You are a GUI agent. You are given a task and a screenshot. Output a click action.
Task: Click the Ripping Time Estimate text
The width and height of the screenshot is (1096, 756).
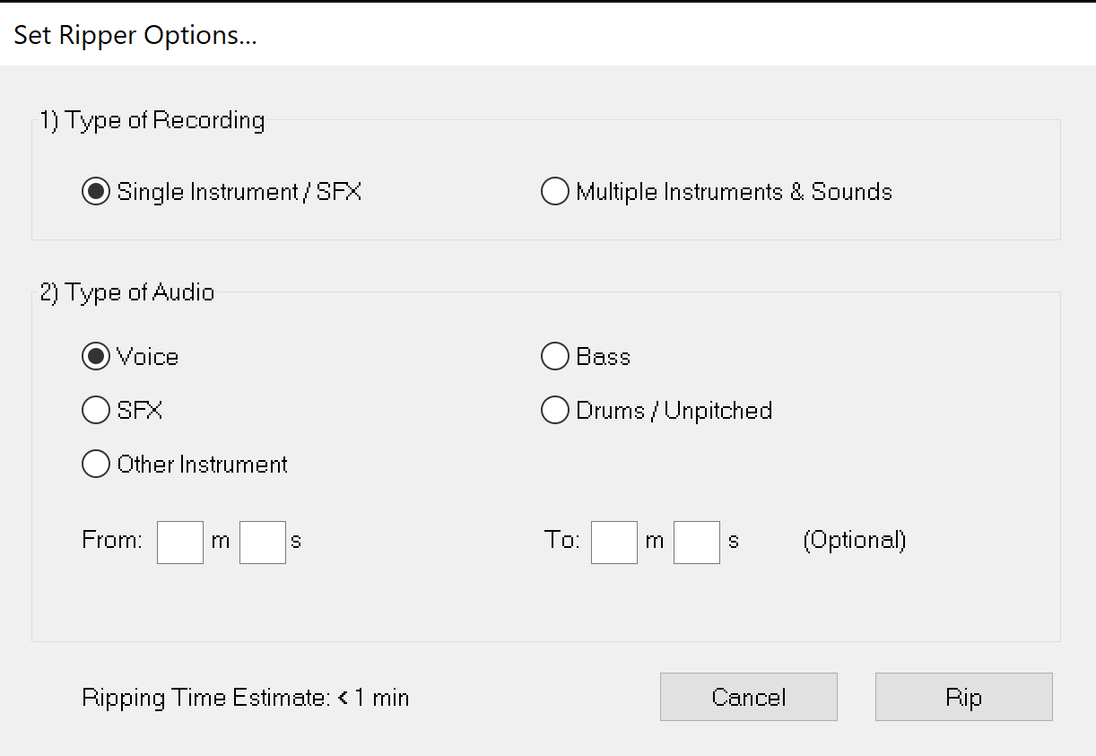(x=245, y=698)
